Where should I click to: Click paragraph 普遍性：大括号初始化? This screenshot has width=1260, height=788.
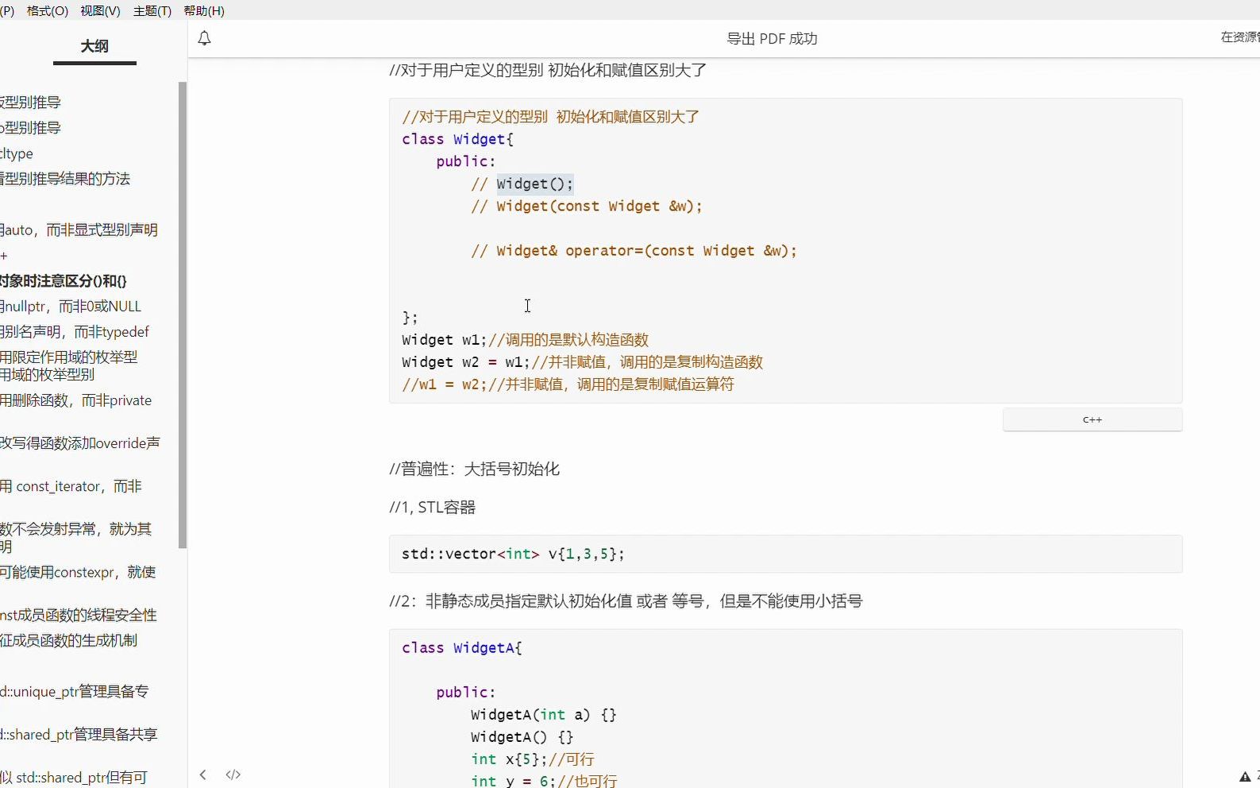(474, 469)
